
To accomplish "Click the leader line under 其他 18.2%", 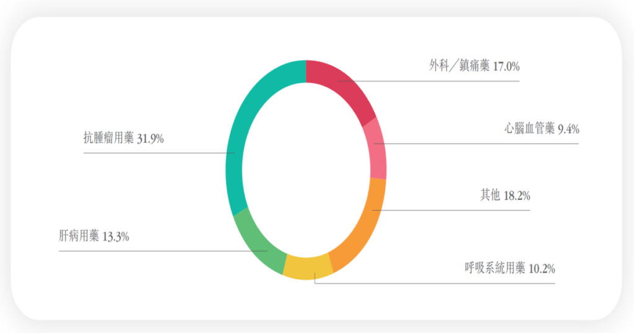I will (451, 210).
